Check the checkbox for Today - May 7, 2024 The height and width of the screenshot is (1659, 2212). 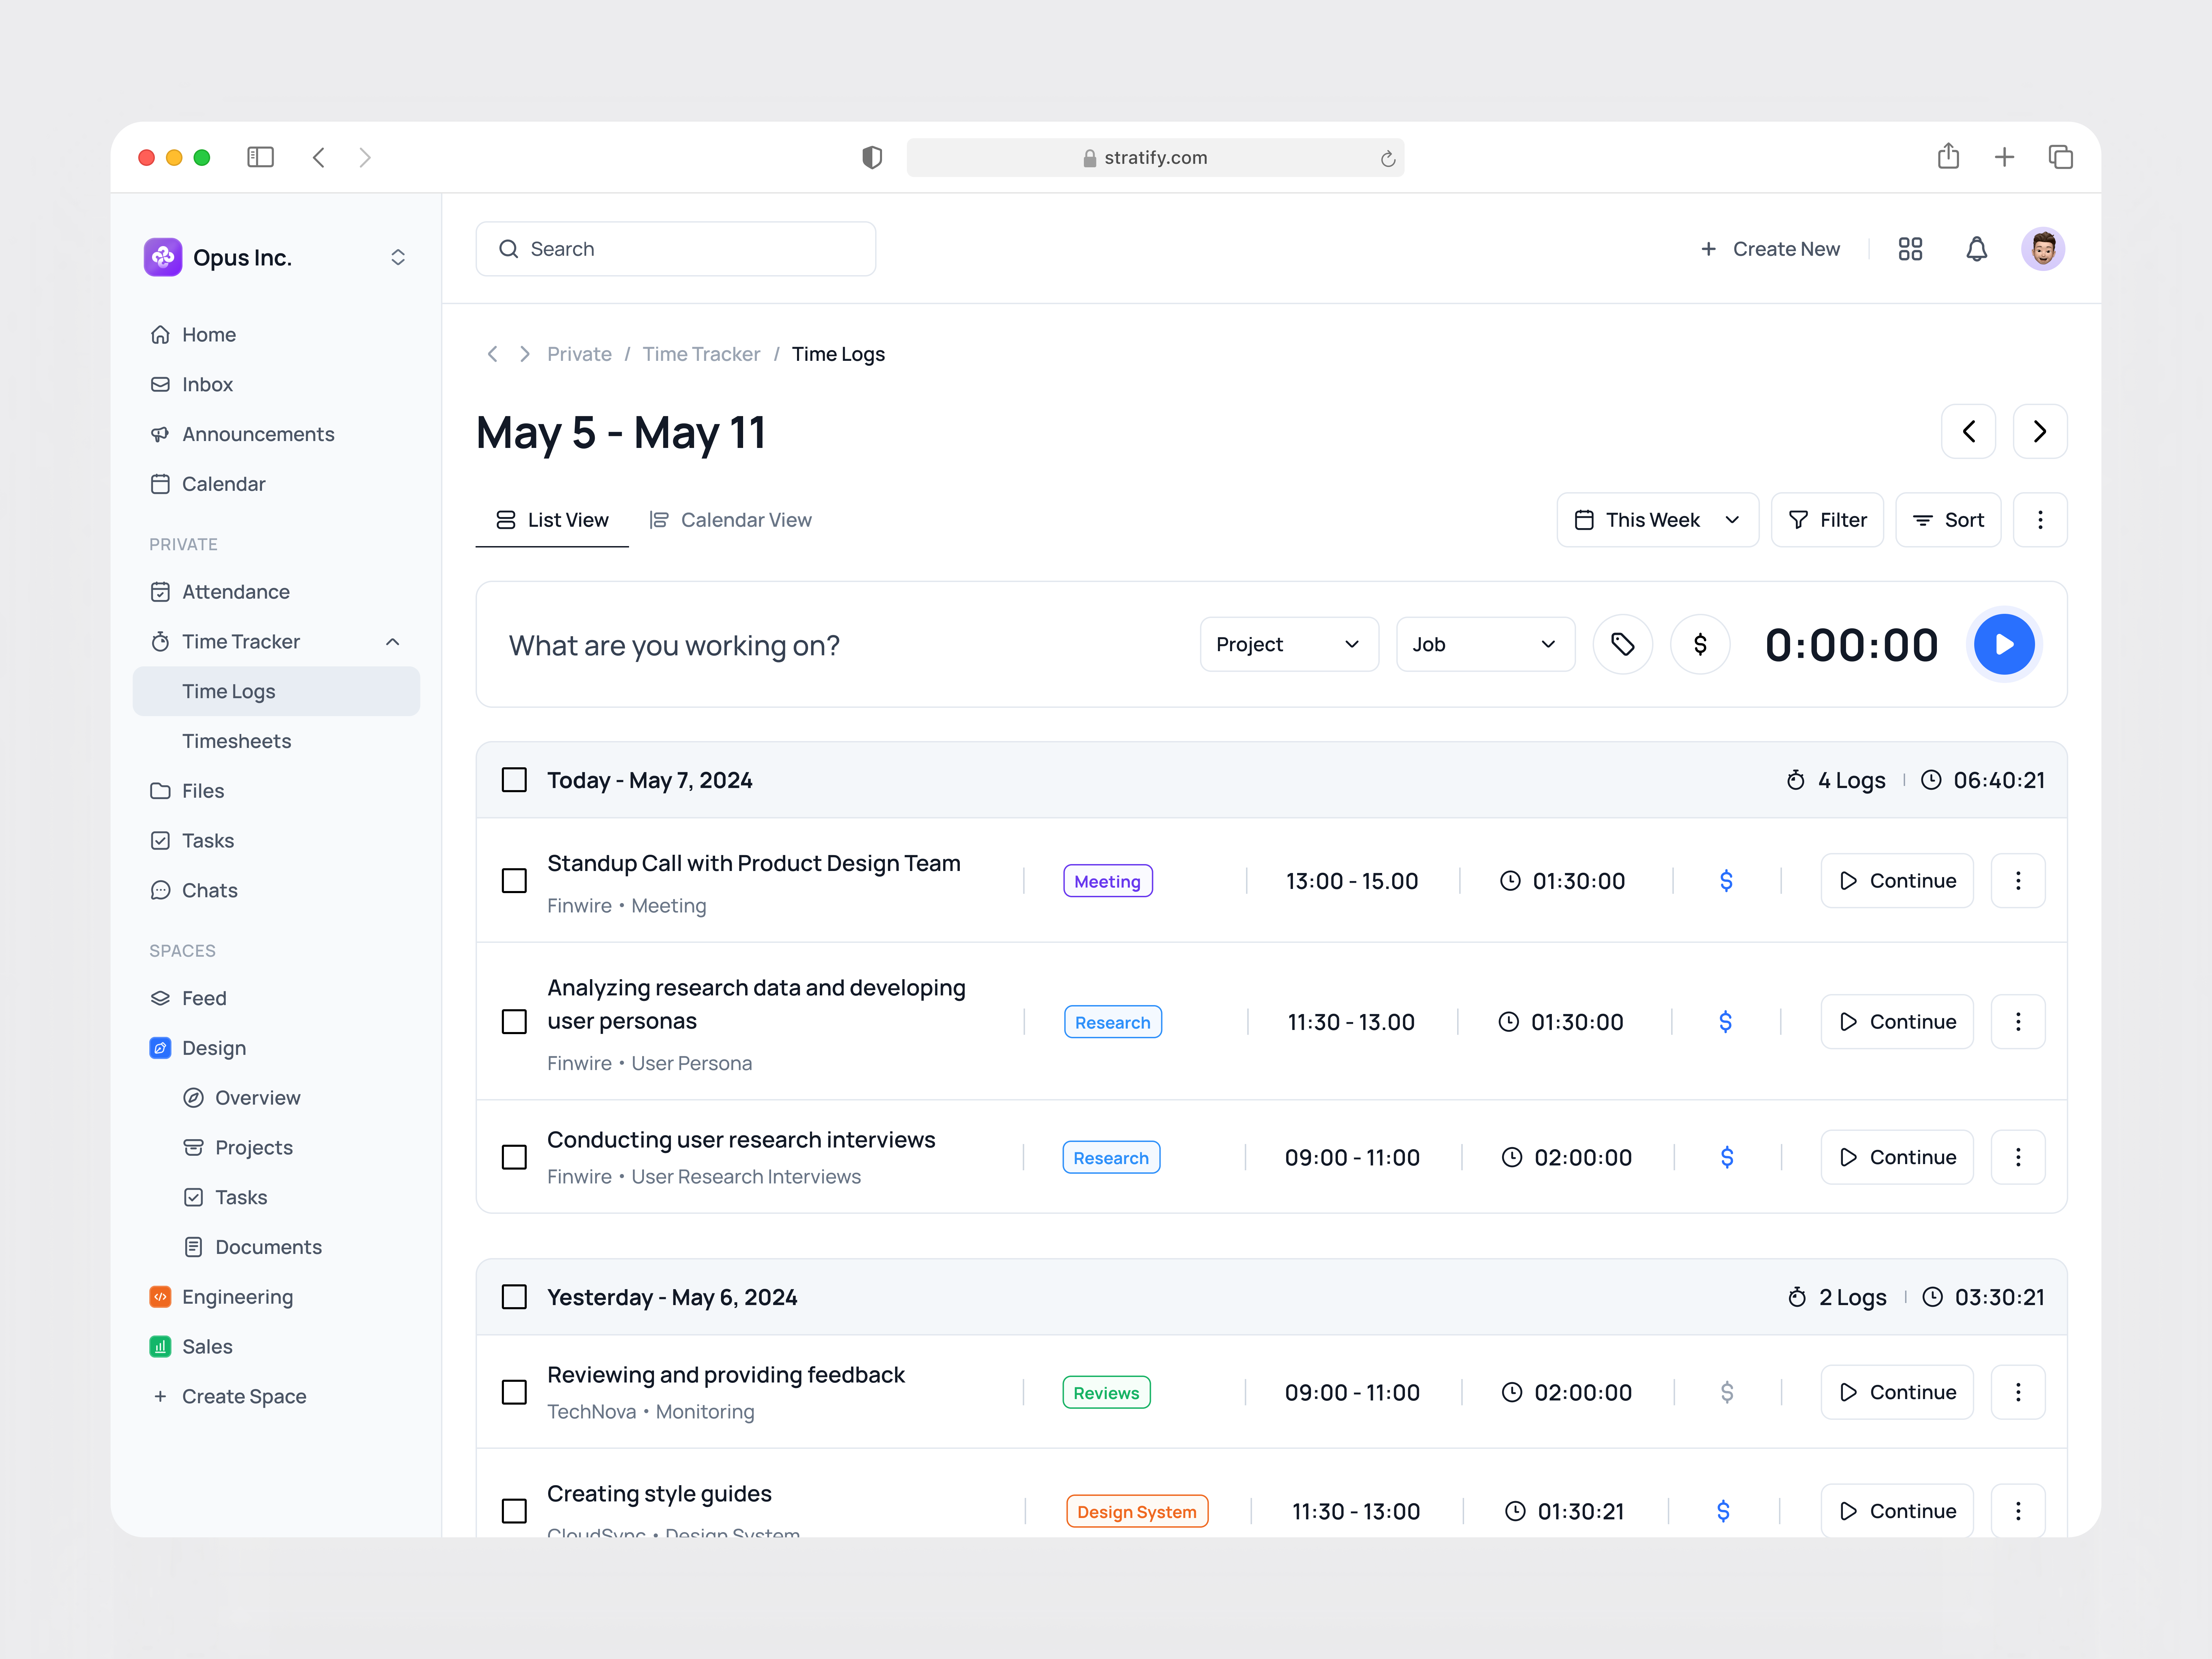pyautogui.click(x=514, y=780)
